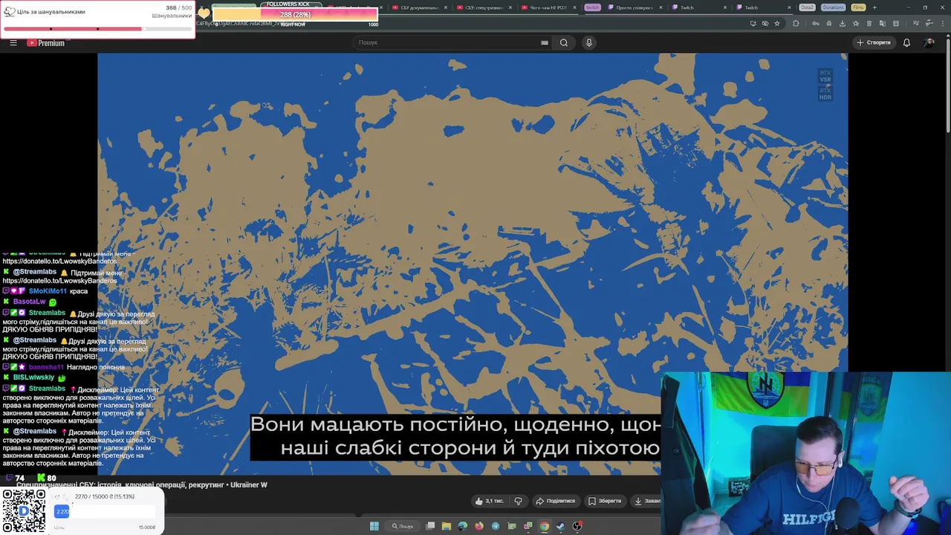Open the on-screen keyboard in search box
This screenshot has height=535, width=951.
545,42
